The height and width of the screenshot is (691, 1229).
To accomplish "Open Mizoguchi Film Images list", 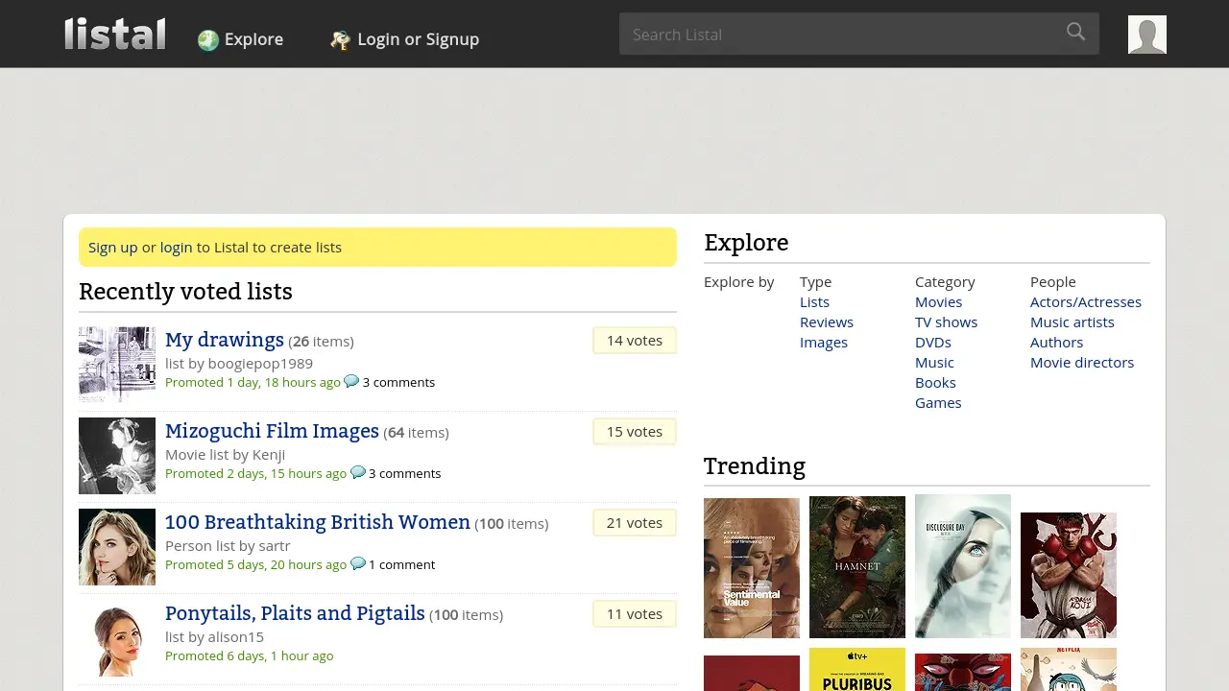I will click(x=272, y=431).
